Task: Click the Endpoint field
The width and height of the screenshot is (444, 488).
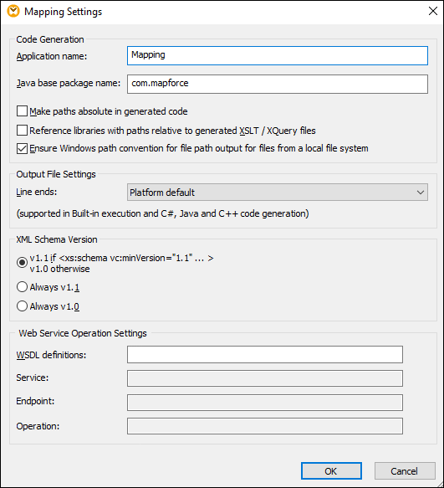Action: (265, 403)
